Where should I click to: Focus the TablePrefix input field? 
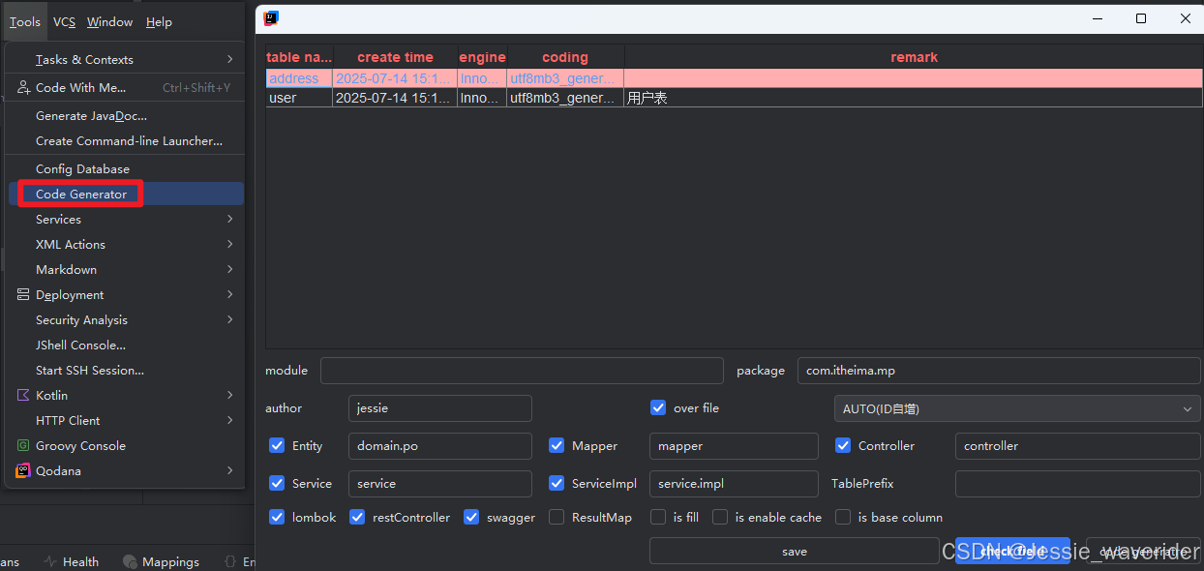tap(1078, 484)
